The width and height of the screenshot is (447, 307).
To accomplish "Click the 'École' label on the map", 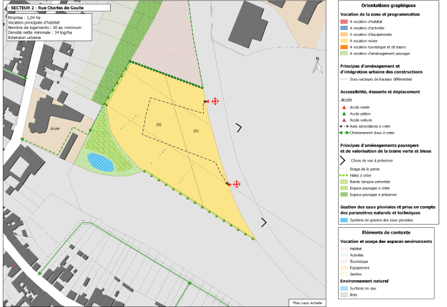I will tap(55, 128).
